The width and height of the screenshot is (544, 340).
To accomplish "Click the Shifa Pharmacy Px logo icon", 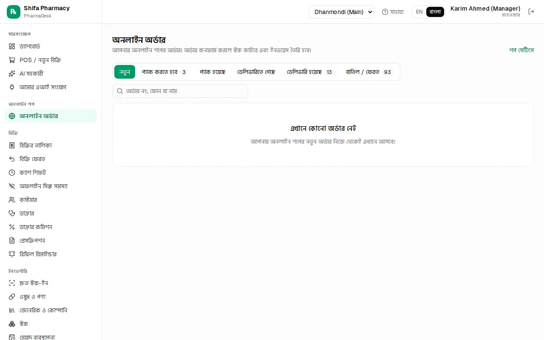I will 14,12.
